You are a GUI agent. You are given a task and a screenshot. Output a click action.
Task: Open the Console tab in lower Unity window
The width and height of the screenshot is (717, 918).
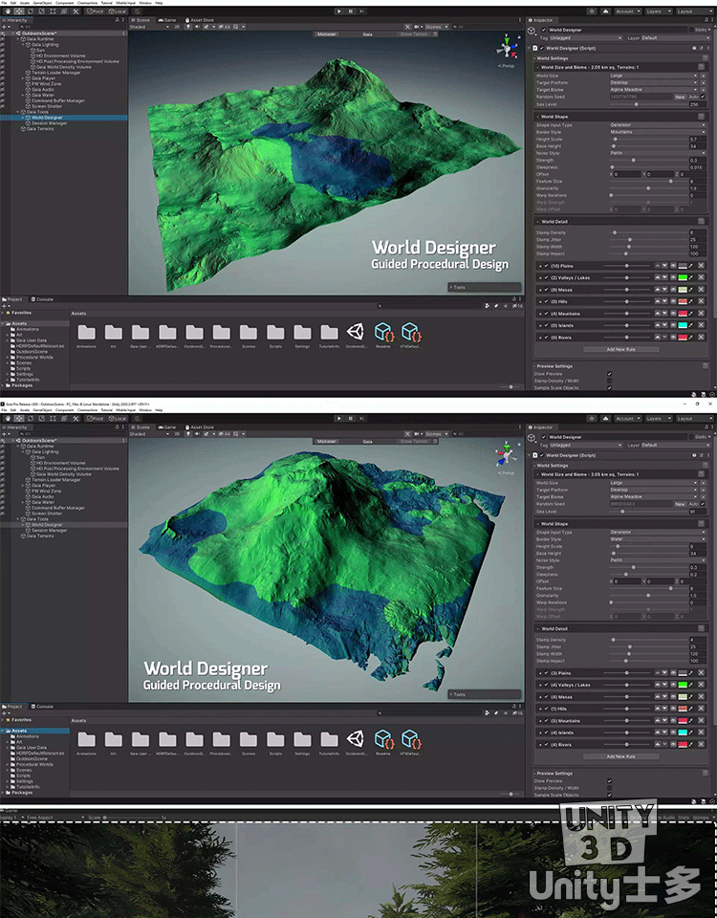point(41,707)
